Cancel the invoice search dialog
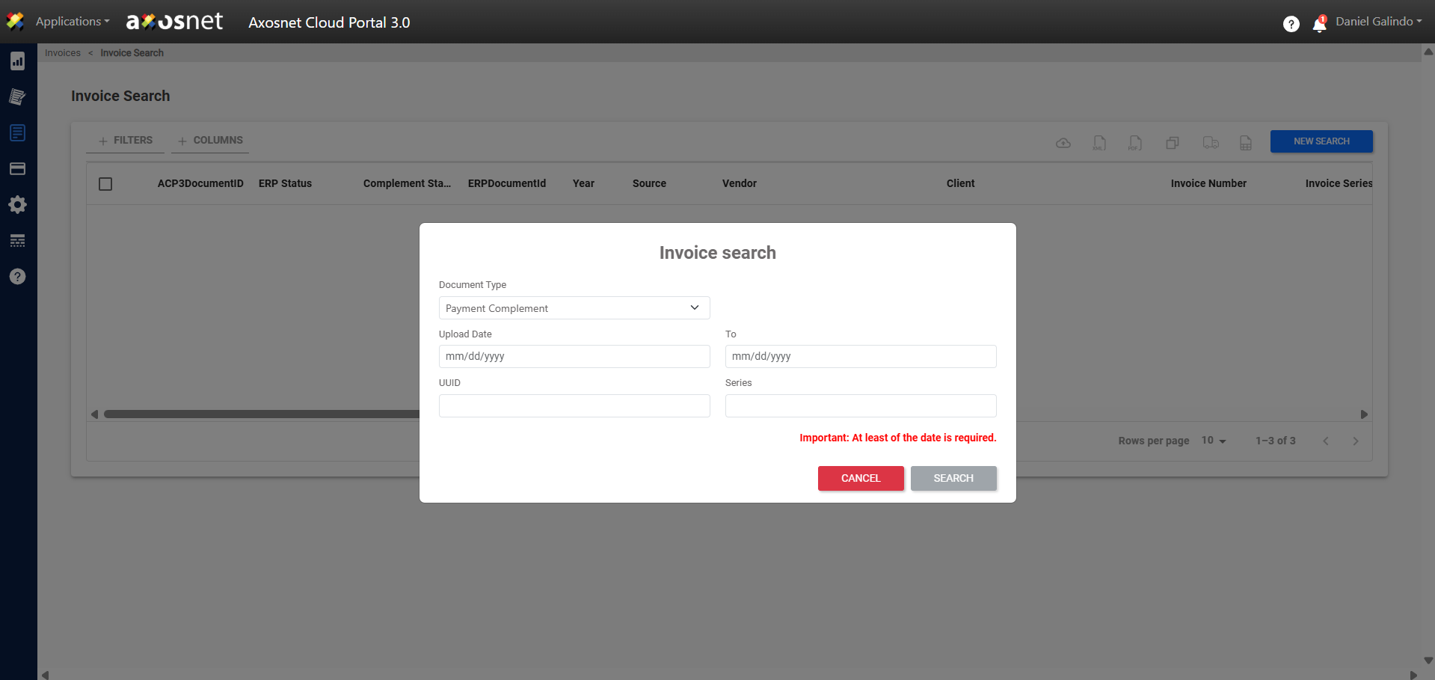Image resolution: width=1435 pixels, height=680 pixels. point(861,479)
